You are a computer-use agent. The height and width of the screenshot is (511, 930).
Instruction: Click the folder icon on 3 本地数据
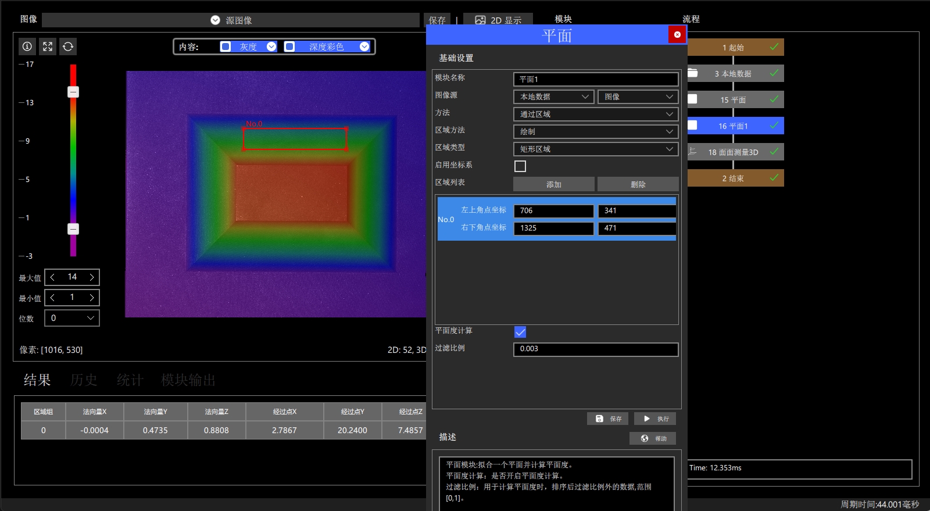692,73
